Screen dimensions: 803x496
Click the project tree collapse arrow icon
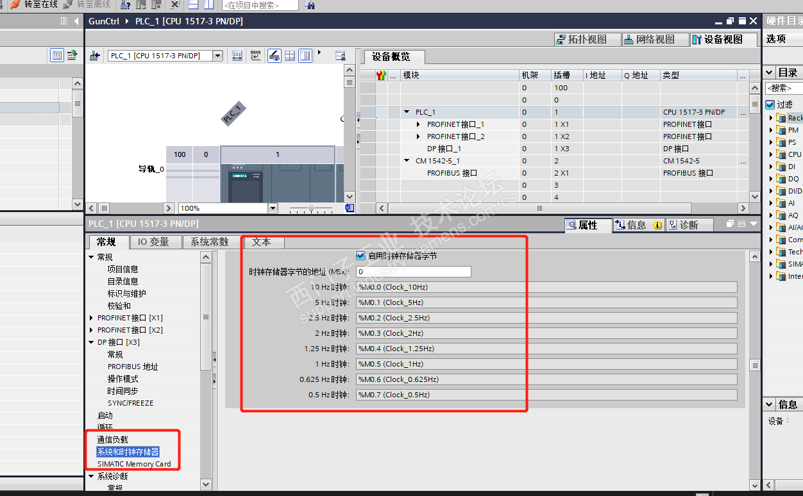tap(76, 21)
